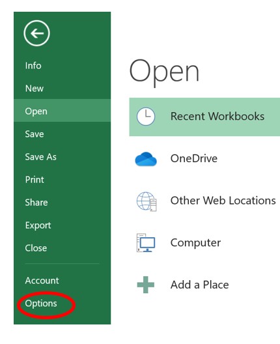Click the Recent Workbooks clock icon
The image size is (280, 344).
coord(146,117)
